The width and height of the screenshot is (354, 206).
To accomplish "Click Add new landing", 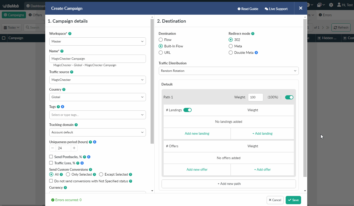I will coord(197,133).
